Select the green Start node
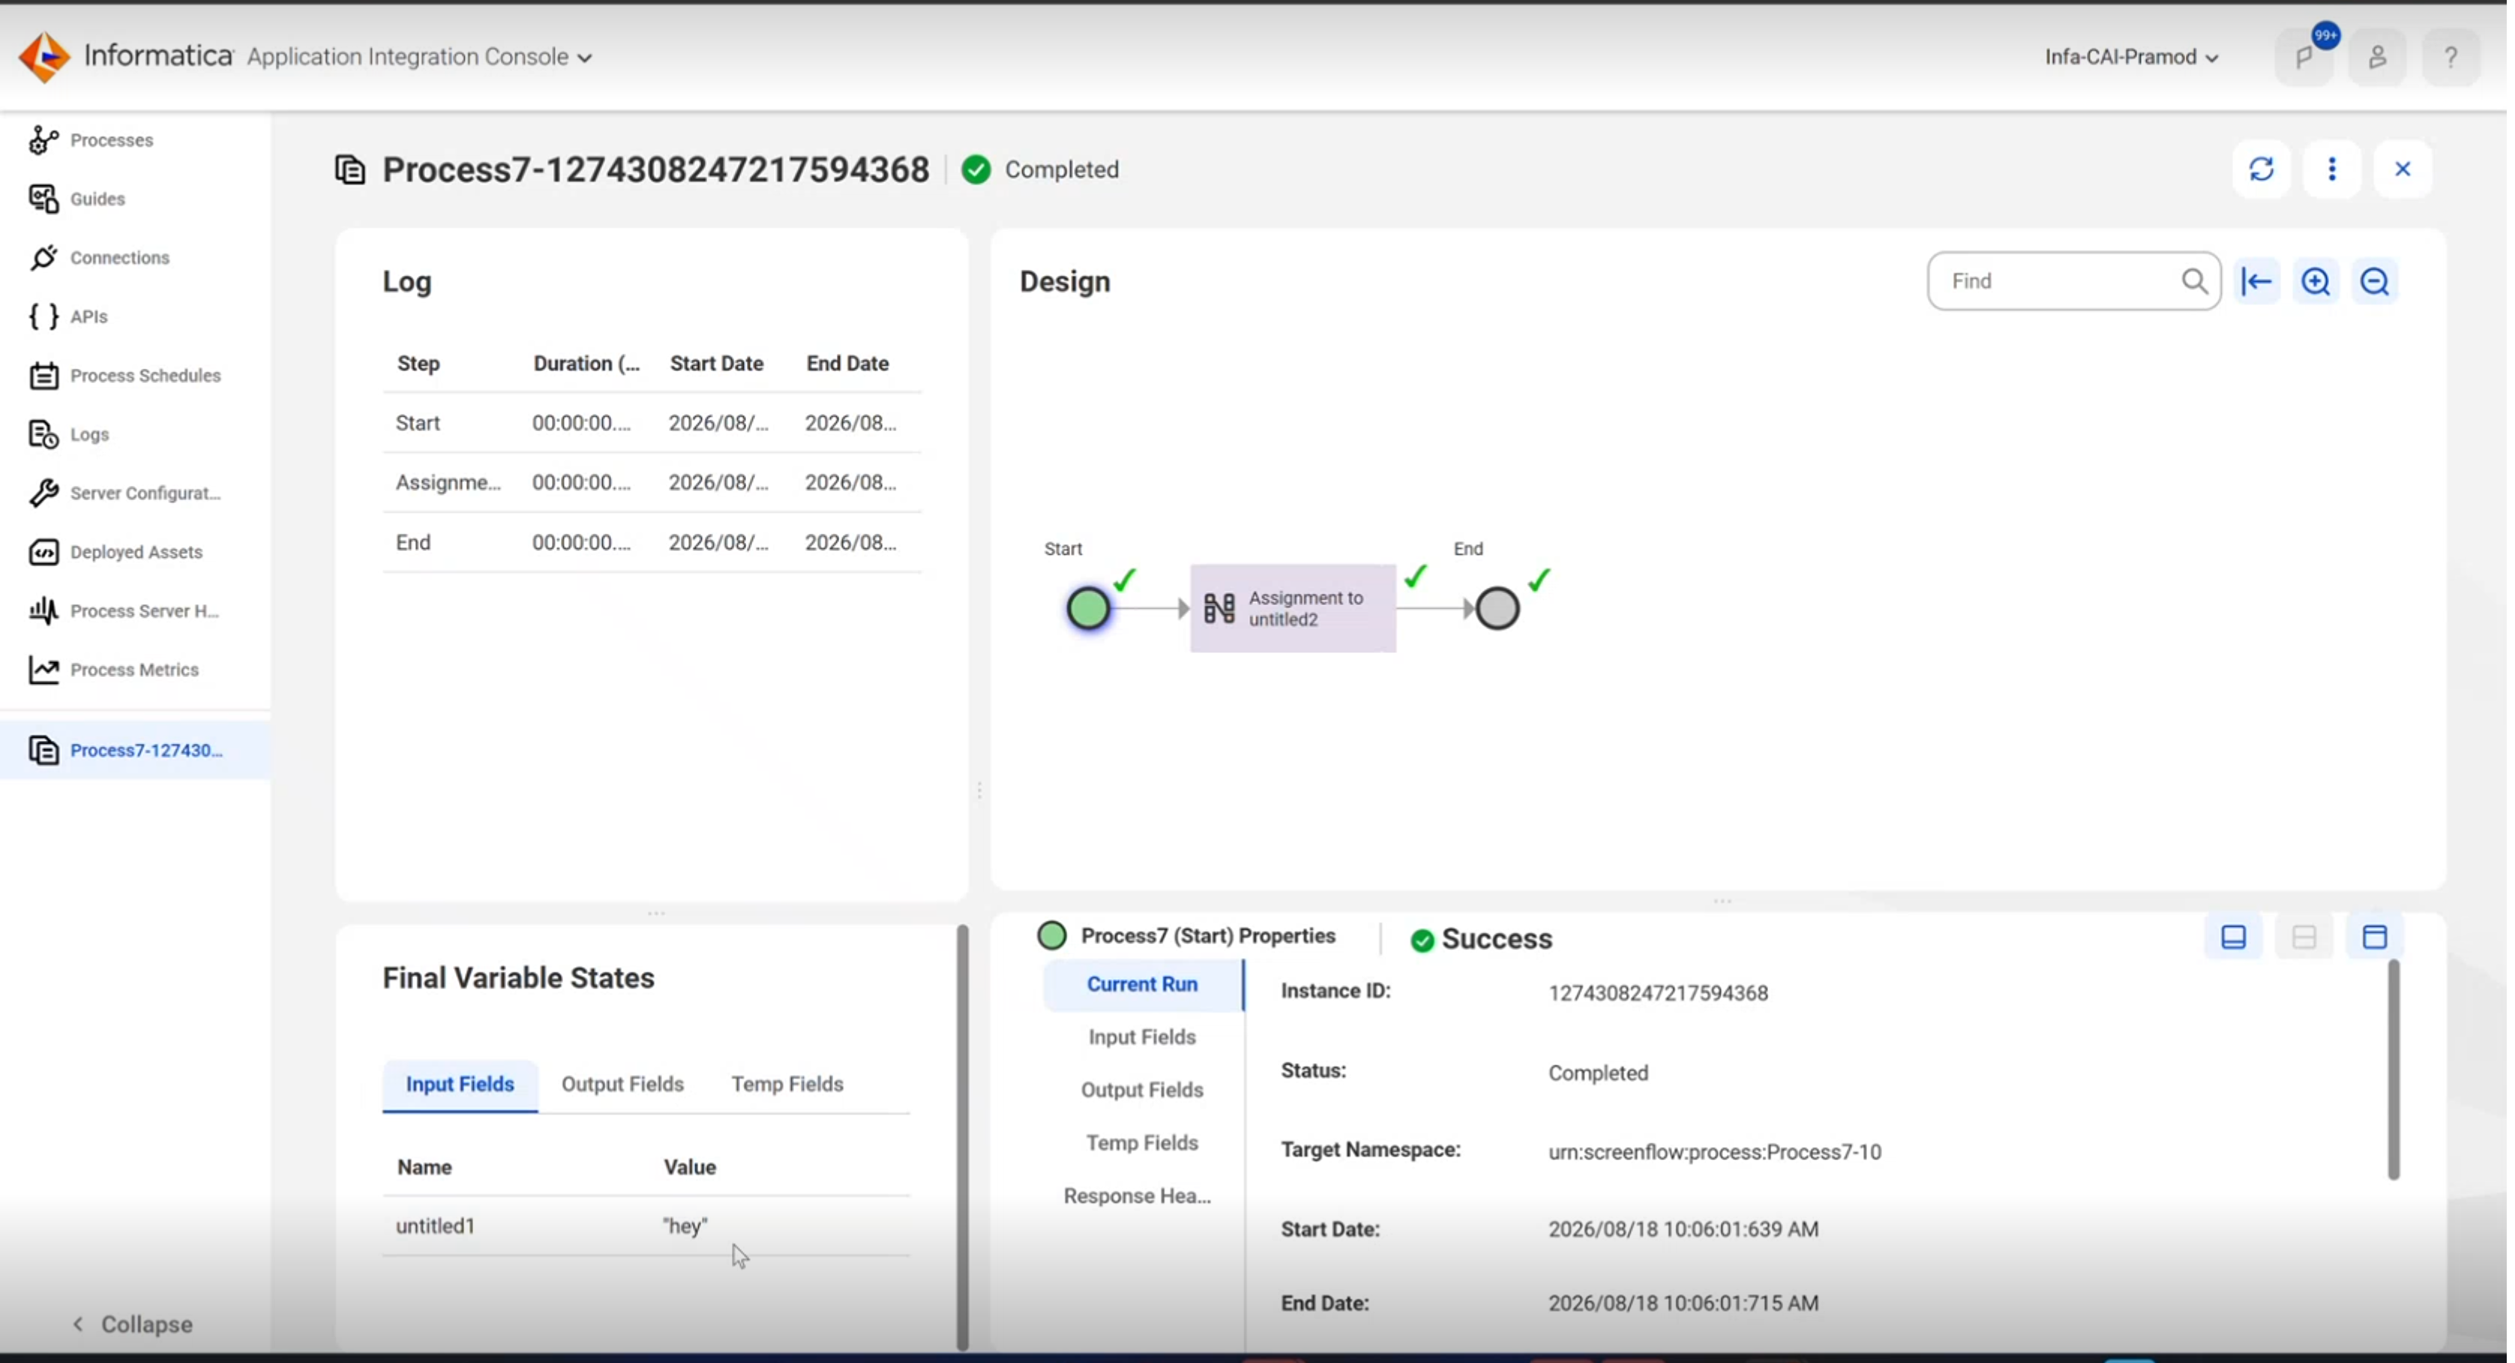Image resolution: width=2515 pixels, height=1363 pixels. pyautogui.click(x=1087, y=608)
